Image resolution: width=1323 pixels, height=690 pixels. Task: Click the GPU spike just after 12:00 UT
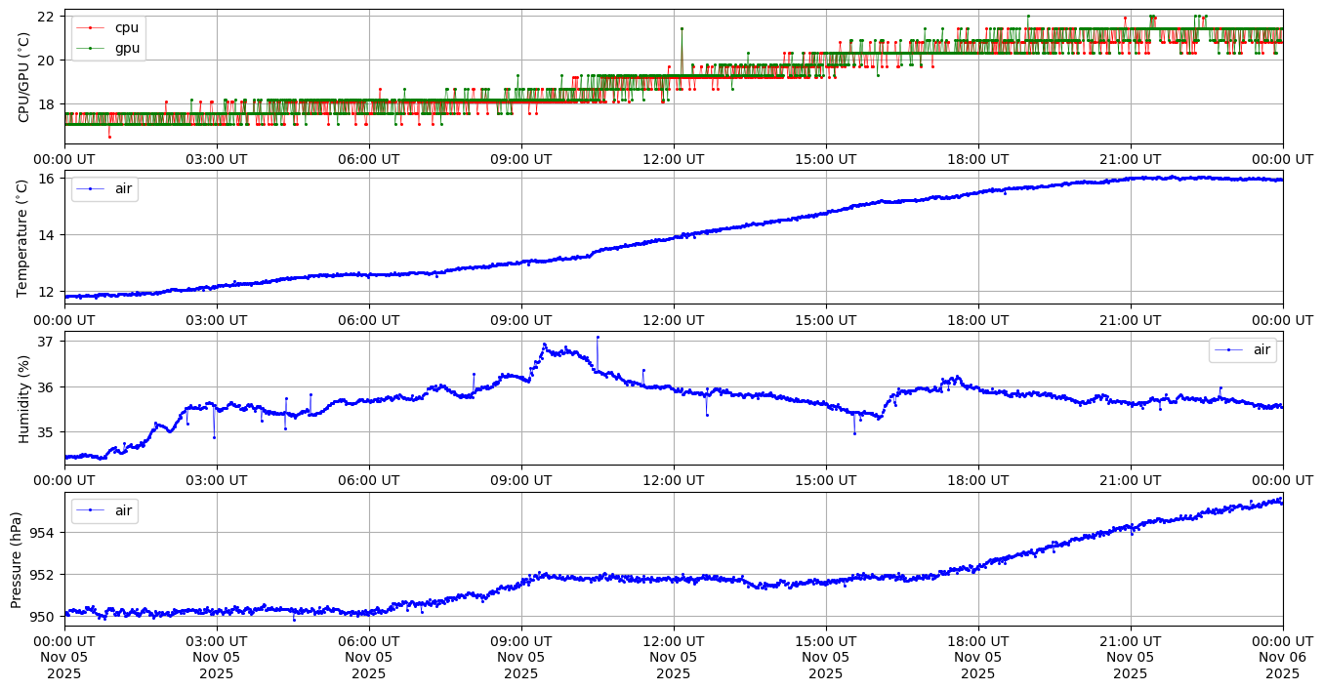pos(682,29)
